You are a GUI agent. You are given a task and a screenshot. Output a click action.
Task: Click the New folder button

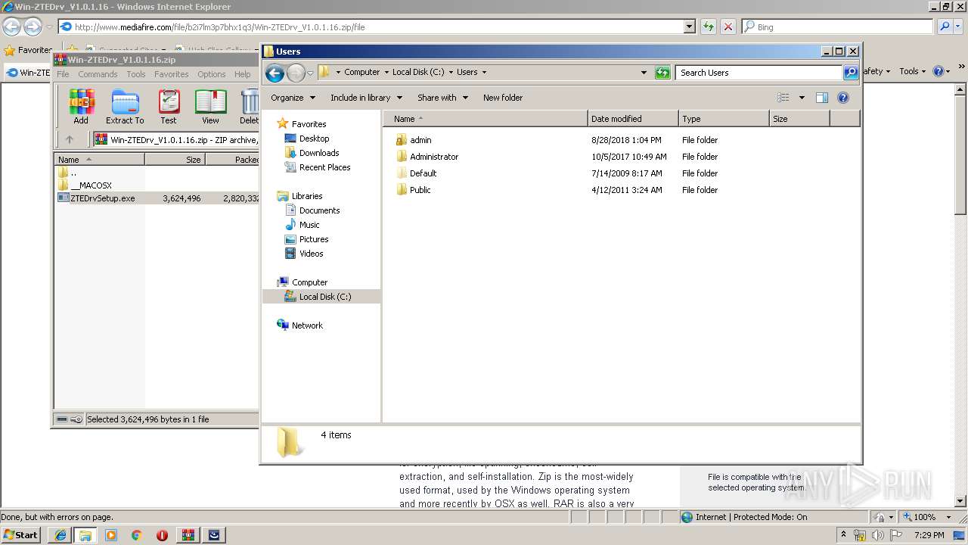503,98
